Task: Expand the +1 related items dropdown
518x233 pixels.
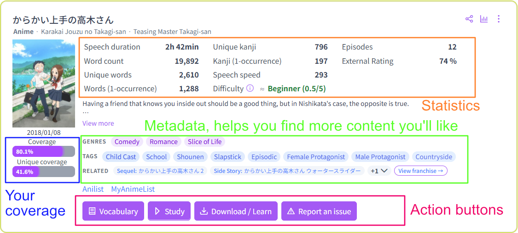Action: [x=379, y=171]
